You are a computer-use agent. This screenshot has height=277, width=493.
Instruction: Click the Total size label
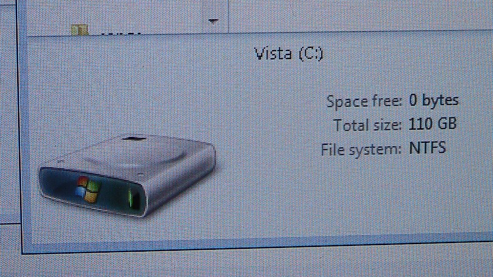(x=368, y=125)
